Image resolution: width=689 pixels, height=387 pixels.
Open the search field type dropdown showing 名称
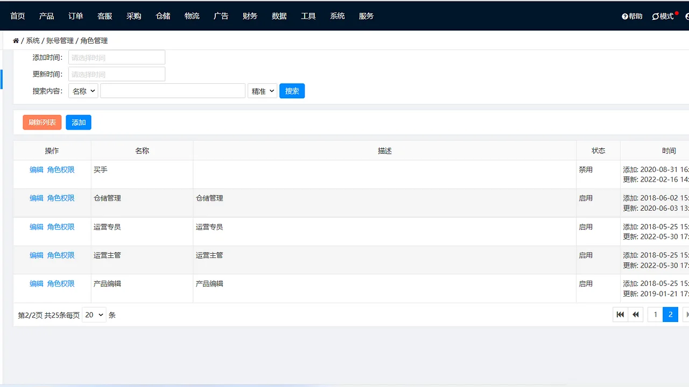82,91
